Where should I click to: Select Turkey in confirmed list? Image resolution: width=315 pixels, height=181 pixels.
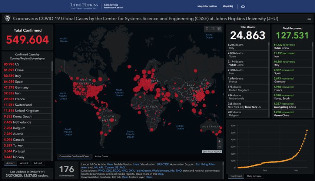(x=27, y=145)
